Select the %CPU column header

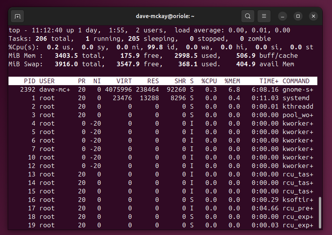[209, 81]
